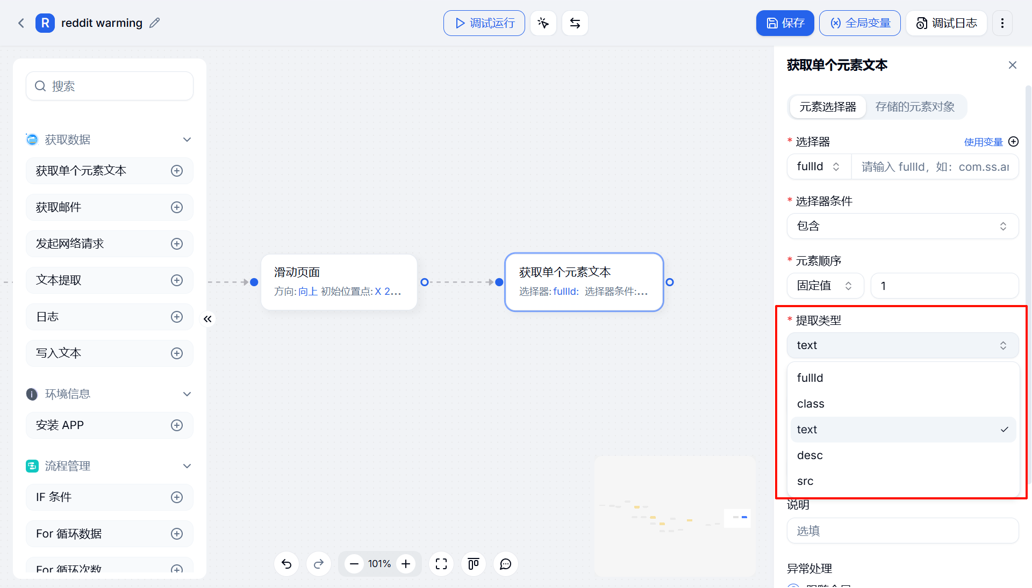Undo the last canvas action

[x=286, y=564]
